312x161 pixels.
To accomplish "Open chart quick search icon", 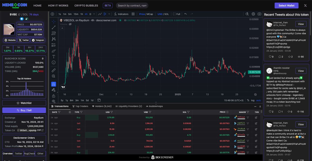I will (247, 14).
